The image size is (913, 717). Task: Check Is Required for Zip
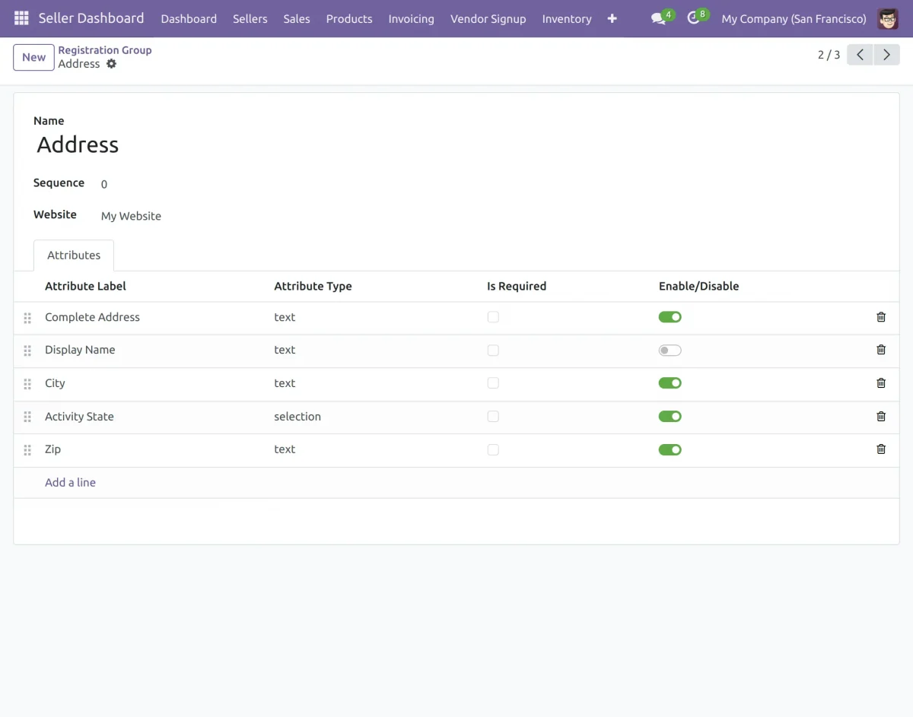493,449
